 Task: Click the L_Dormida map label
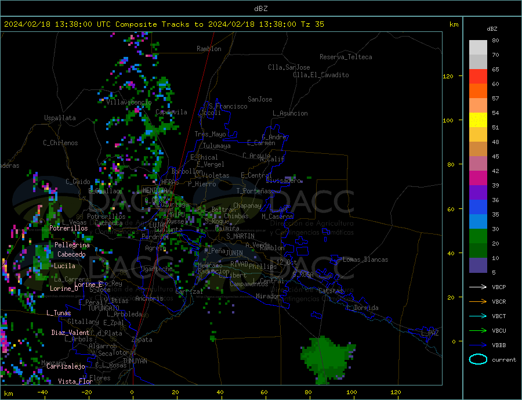363,308
